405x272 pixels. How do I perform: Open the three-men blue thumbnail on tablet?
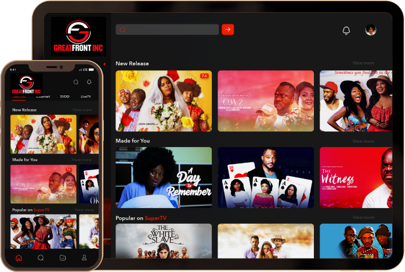coord(356,241)
